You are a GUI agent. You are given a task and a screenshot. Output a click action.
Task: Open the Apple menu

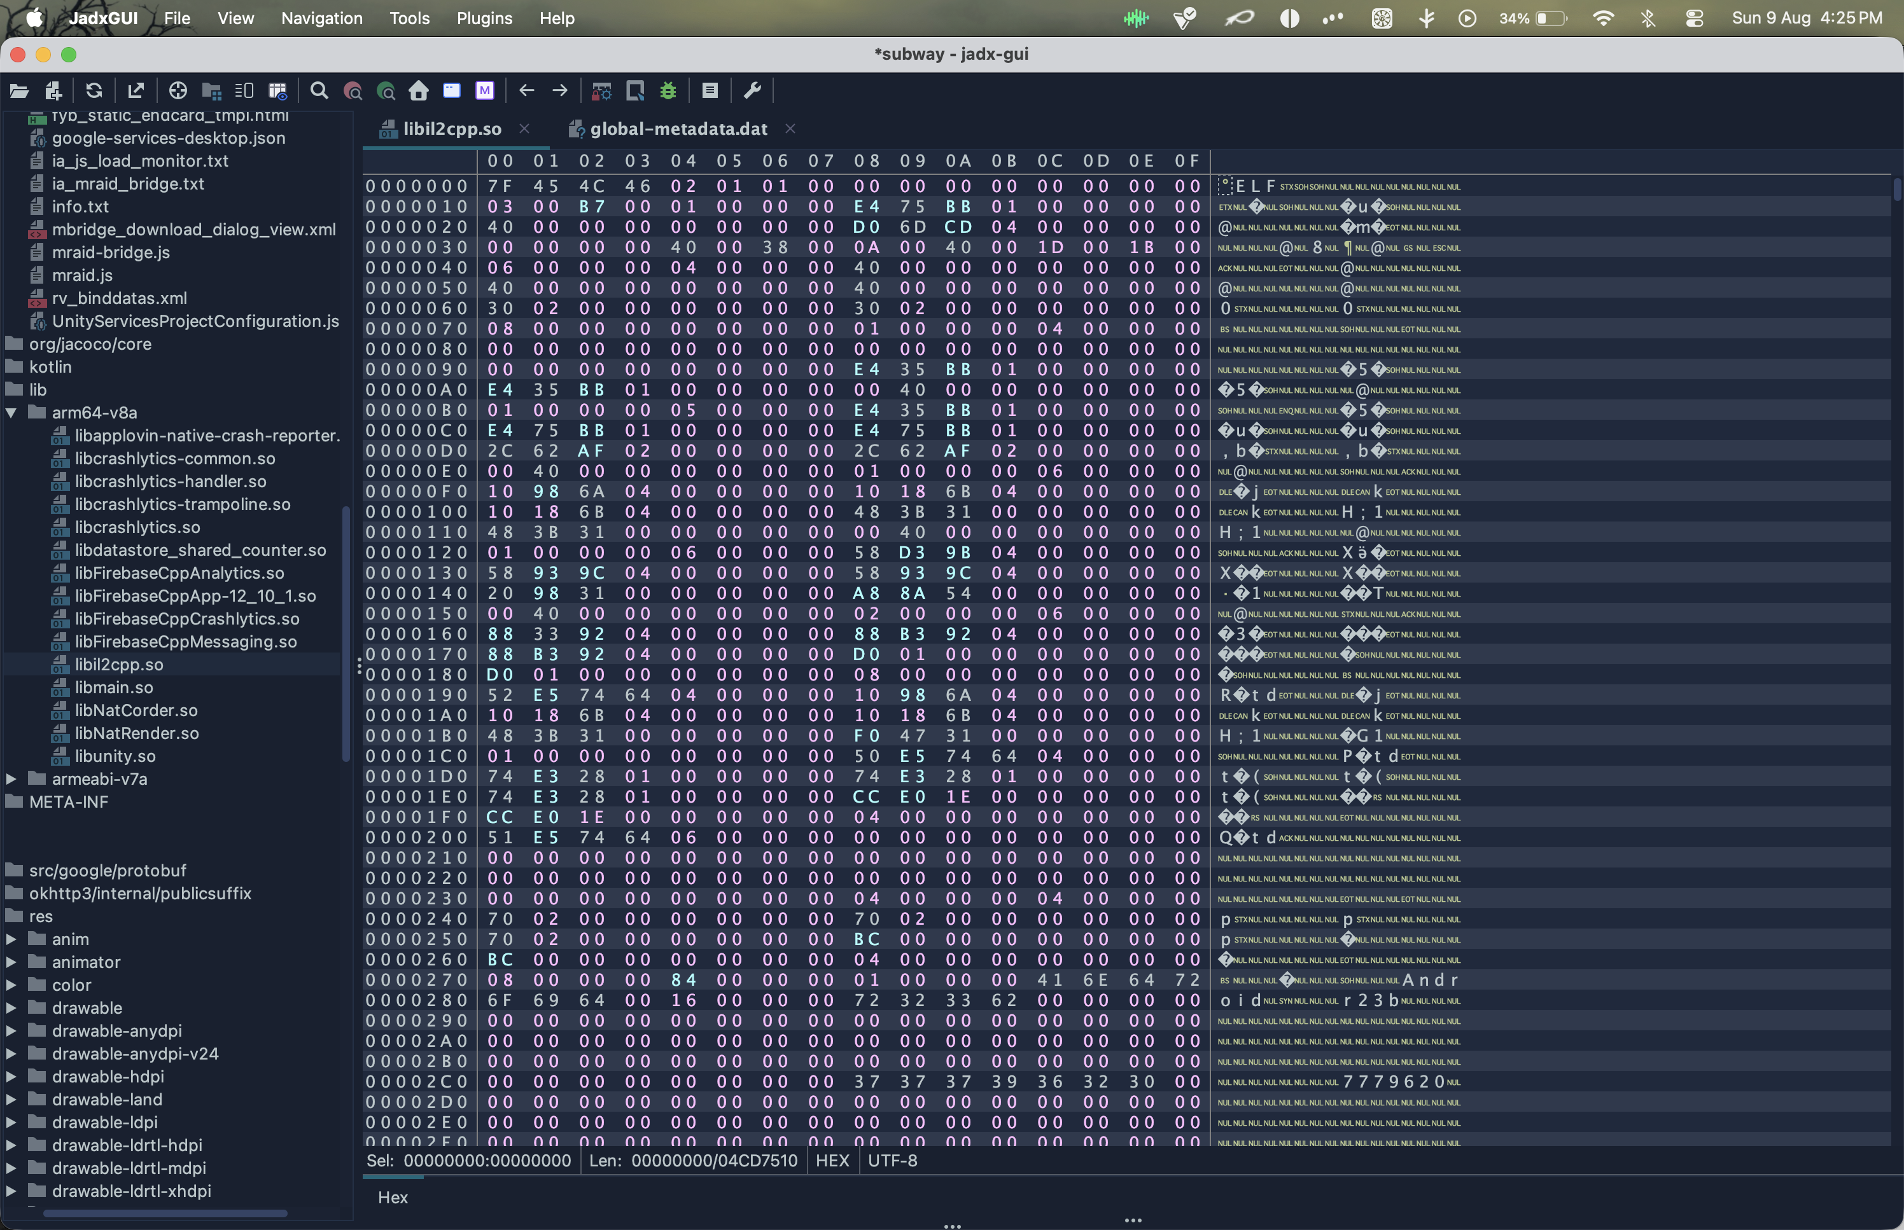34,18
